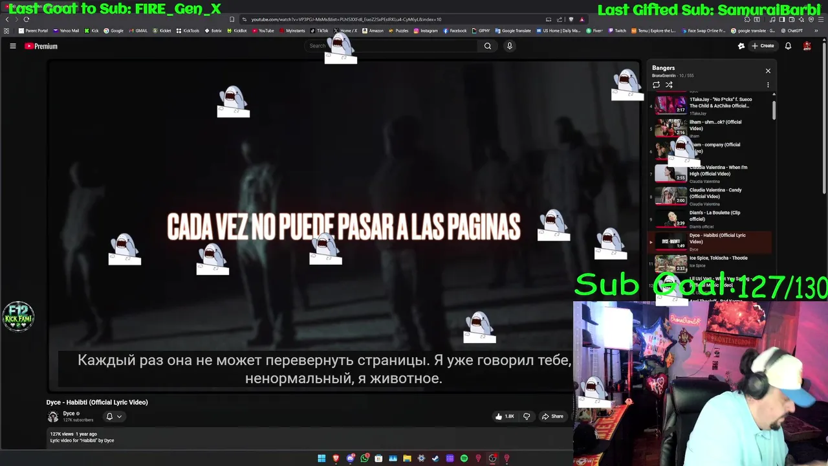
Task: Open Microsoft Store taskbar icon
Action: coord(378,458)
